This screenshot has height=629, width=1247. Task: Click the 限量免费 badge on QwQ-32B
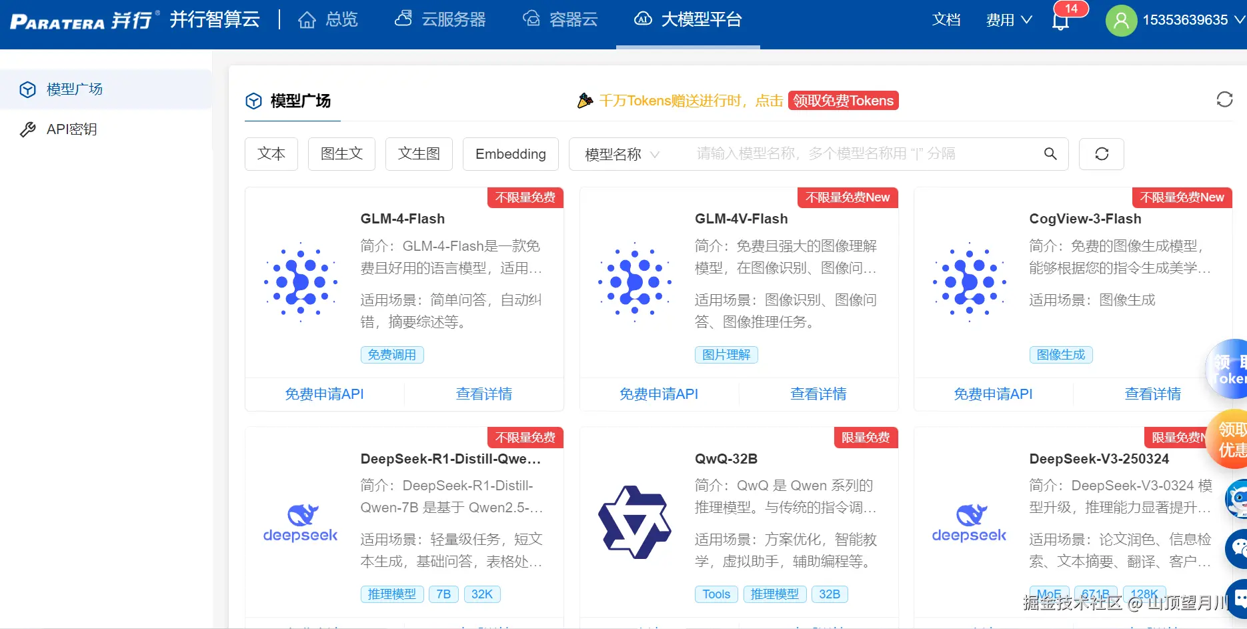866,438
